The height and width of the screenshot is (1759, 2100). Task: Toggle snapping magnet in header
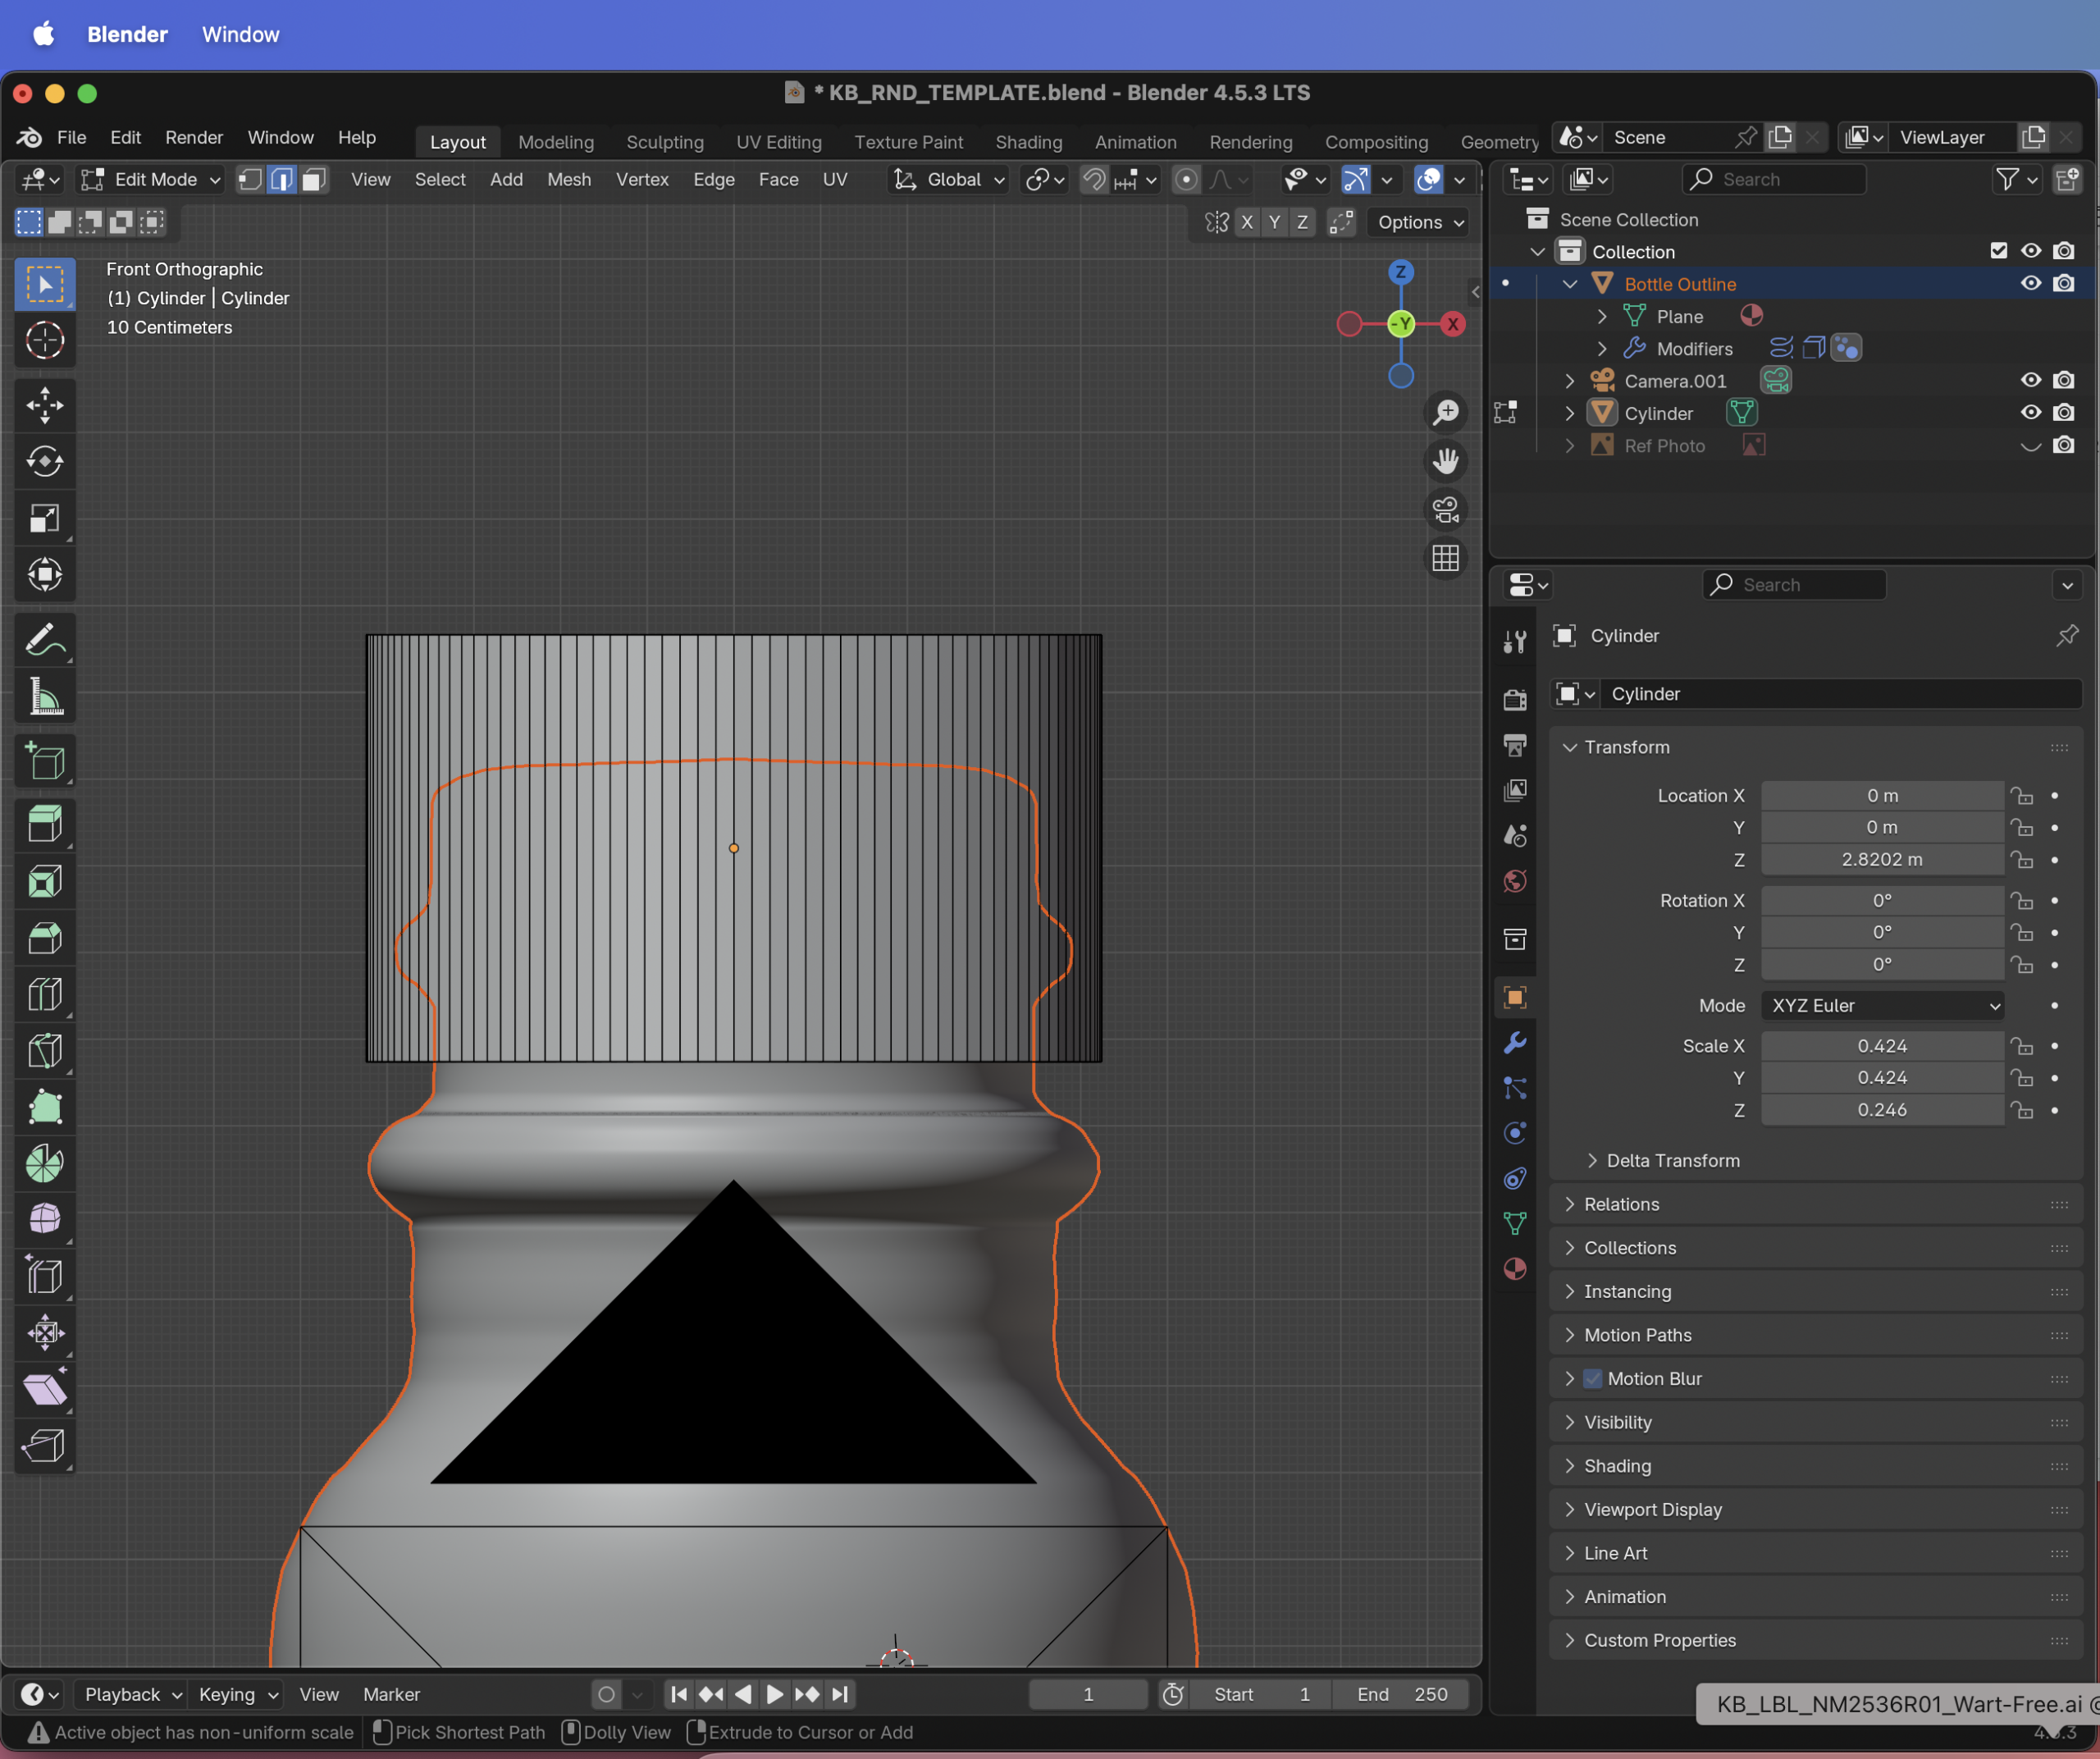point(1094,179)
